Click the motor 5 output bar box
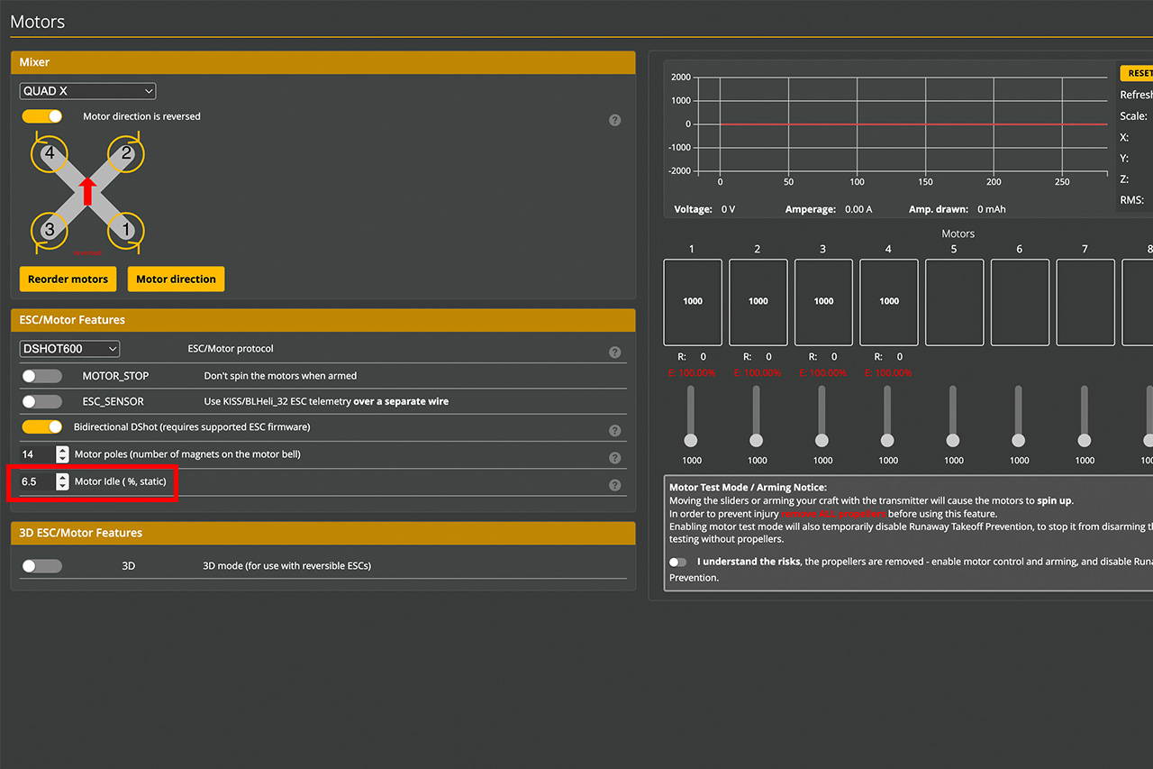Viewport: 1153px width, 769px height. pyautogui.click(x=955, y=302)
